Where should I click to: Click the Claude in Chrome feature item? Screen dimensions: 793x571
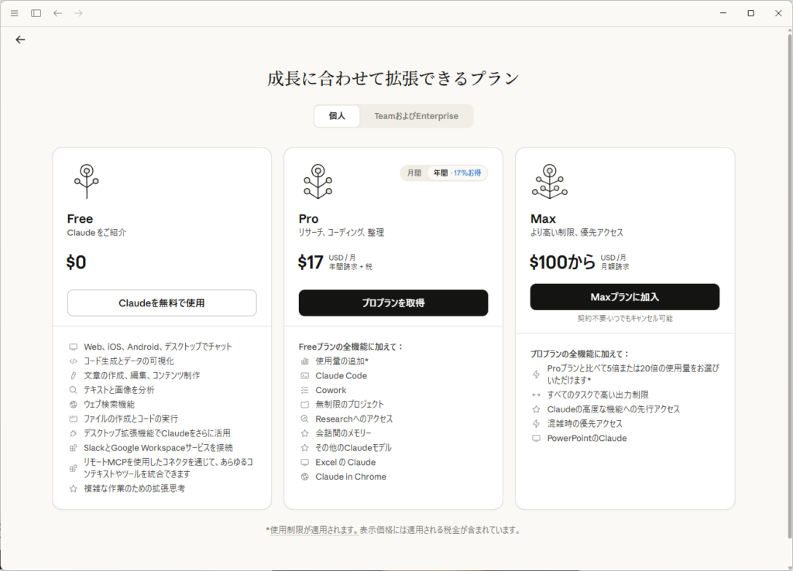click(x=350, y=477)
